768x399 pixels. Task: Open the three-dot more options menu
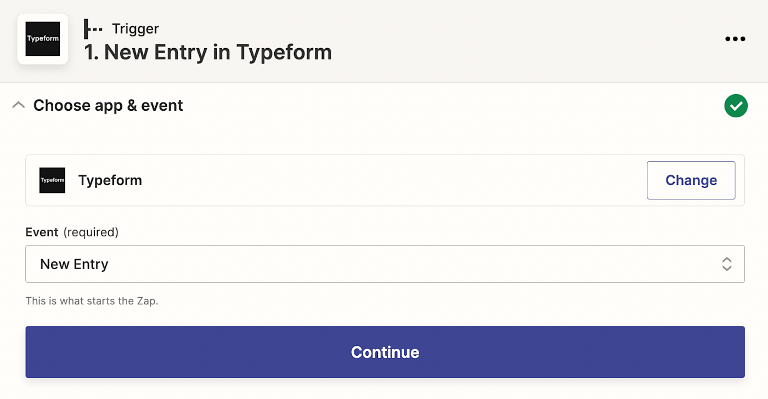coord(735,39)
